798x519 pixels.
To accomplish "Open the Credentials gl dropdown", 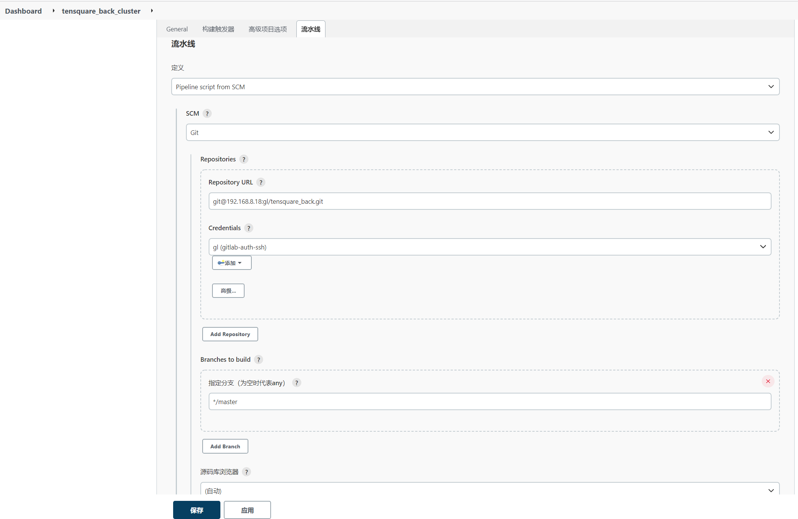I will 490,247.
